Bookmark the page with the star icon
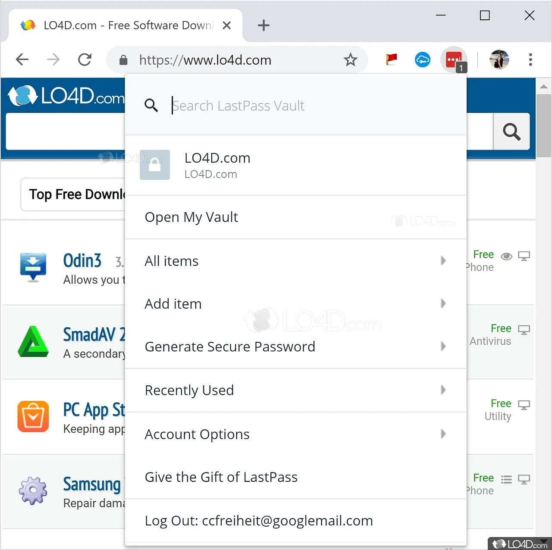This screenshot has height=550, width=552. click(x=351, y=60)
